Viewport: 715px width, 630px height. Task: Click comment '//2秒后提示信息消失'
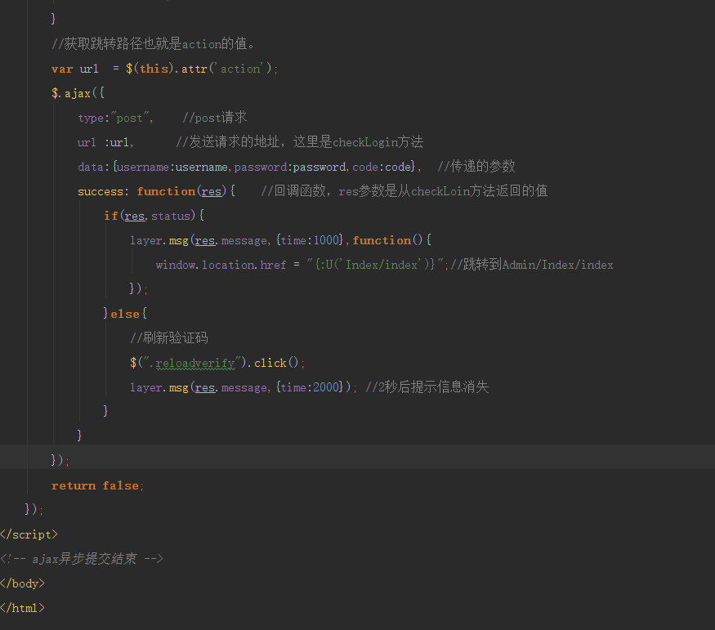(427, 387)
